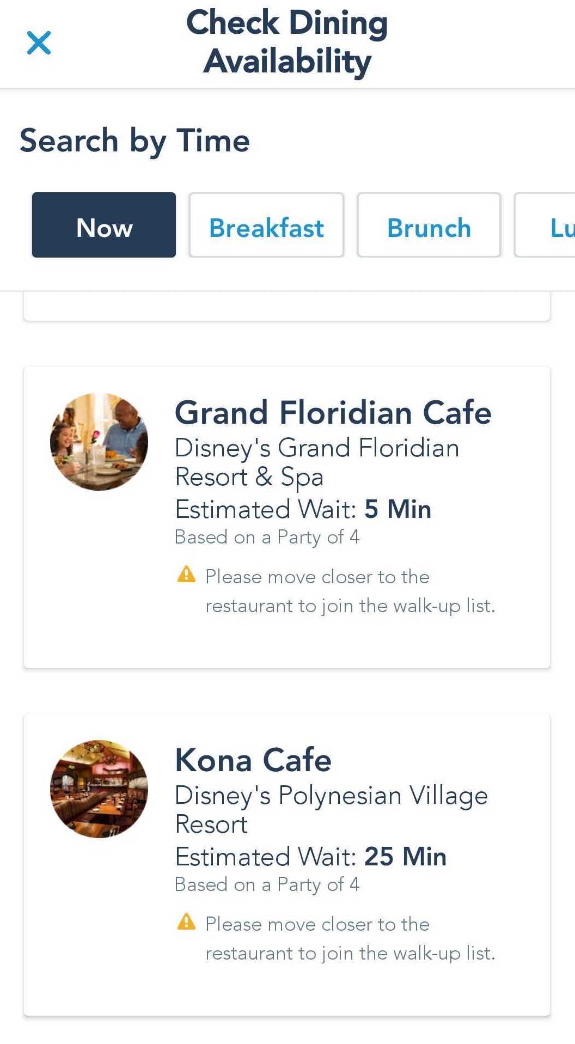Click Kona Cafe's move closer walk-up message
The image size is (575, 1044).
pyautogui.click(x=350, y=939)
